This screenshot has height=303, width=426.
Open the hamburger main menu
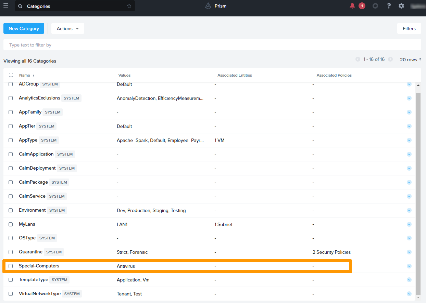6,6
